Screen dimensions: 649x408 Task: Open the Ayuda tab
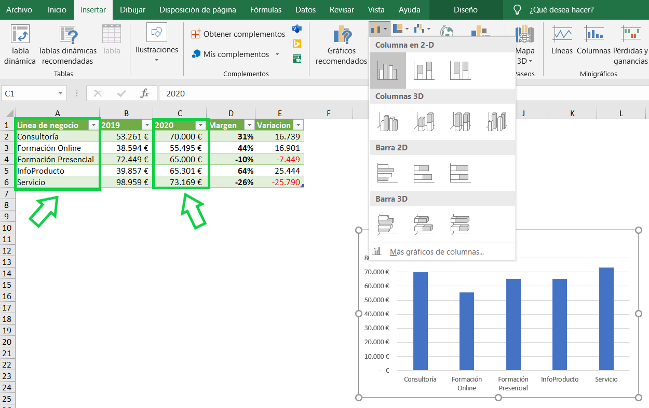[410, 10]
